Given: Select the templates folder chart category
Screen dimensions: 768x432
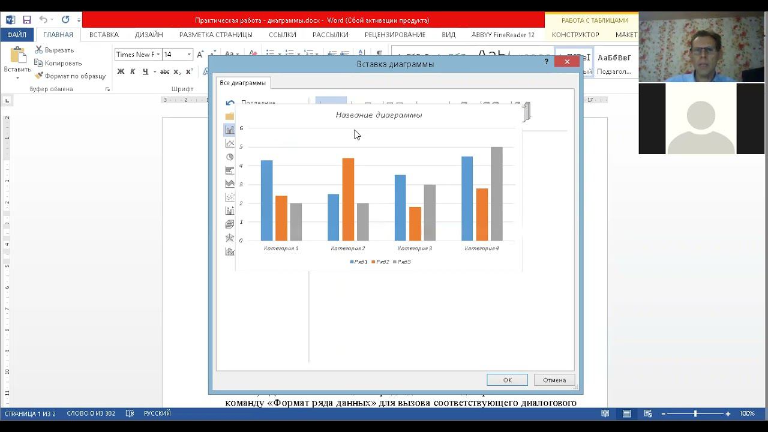Looking at the screenshot, I should pyautogui.click(x=230, y=116).
